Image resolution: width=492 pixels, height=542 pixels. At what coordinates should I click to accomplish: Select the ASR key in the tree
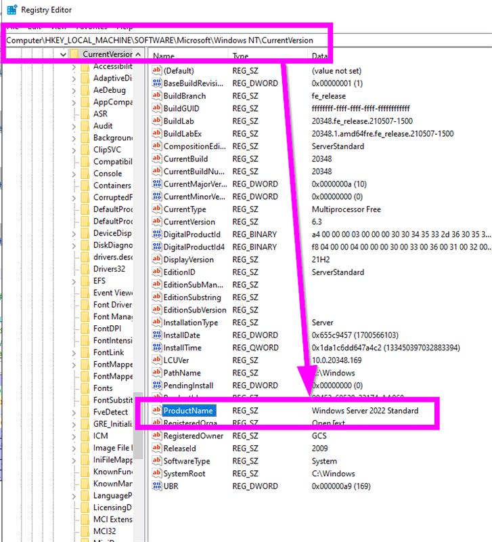pos(100,114)
